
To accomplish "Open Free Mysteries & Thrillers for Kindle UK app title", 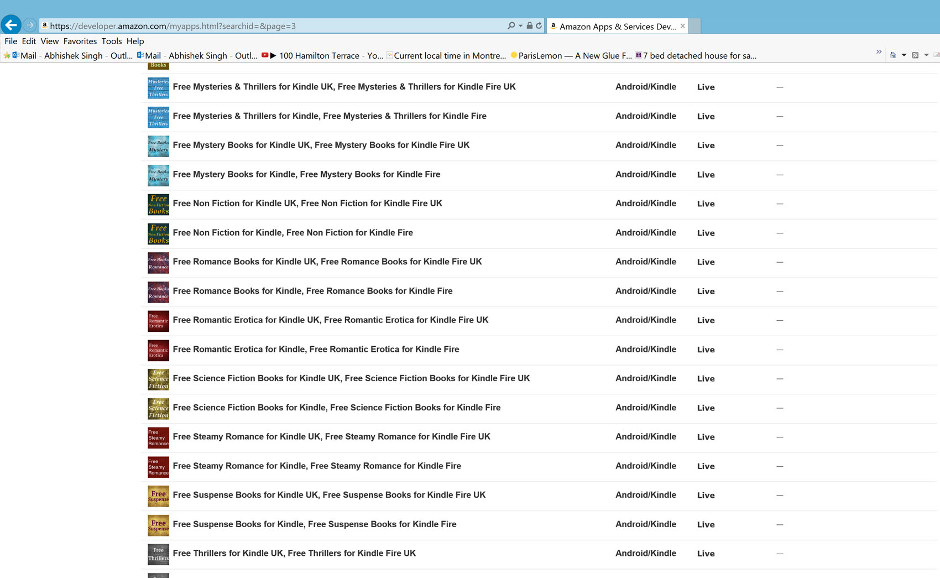I will tap(344, 87).
